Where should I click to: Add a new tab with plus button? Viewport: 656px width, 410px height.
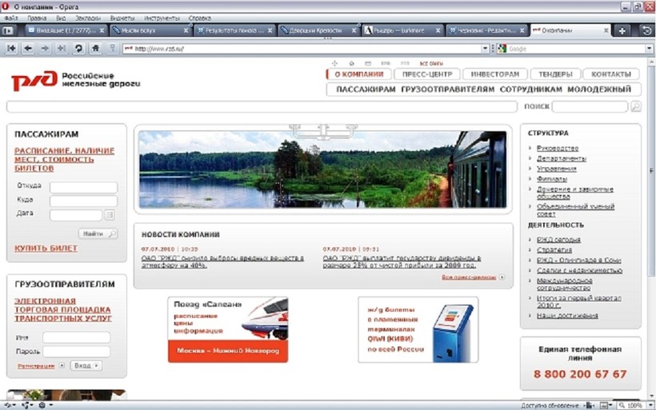coord(622,30)
